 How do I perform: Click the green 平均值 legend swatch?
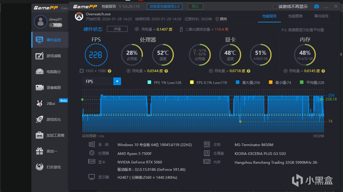tap(302, 82)
